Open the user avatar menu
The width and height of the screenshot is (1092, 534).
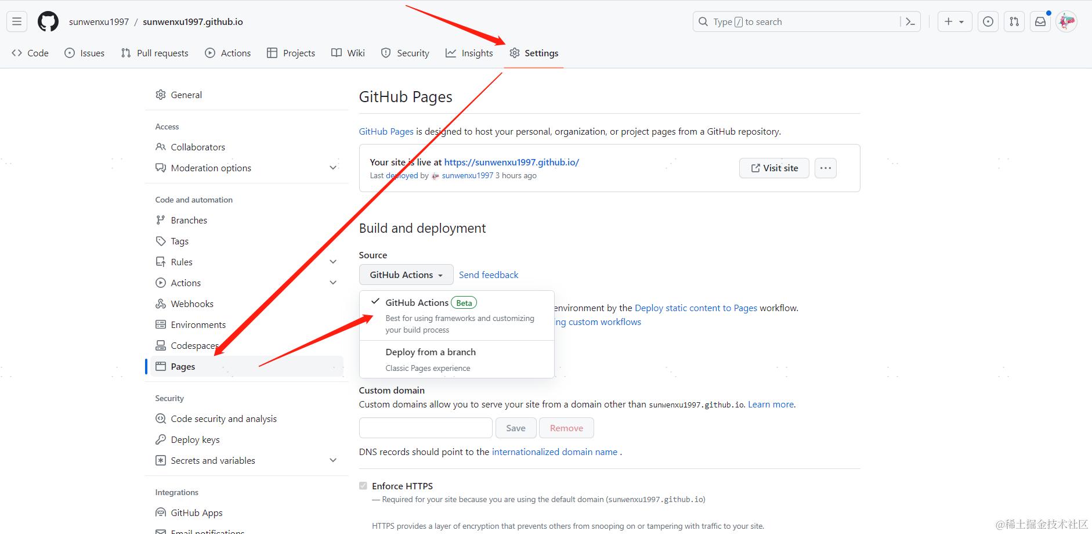pyautogui.click(x=1066, y=22)
